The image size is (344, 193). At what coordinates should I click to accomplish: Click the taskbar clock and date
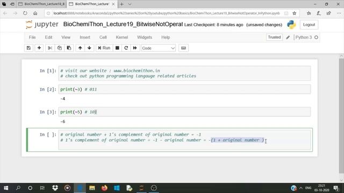[x=321, y=188]
